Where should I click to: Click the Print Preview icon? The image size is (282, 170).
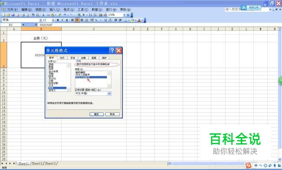pos(27,15)
